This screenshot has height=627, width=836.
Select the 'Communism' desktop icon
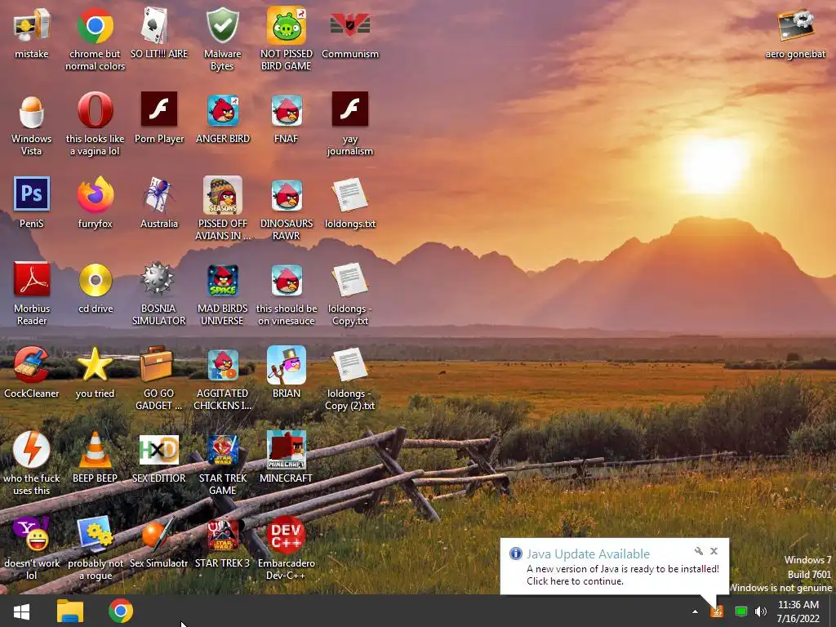[349, 25]
